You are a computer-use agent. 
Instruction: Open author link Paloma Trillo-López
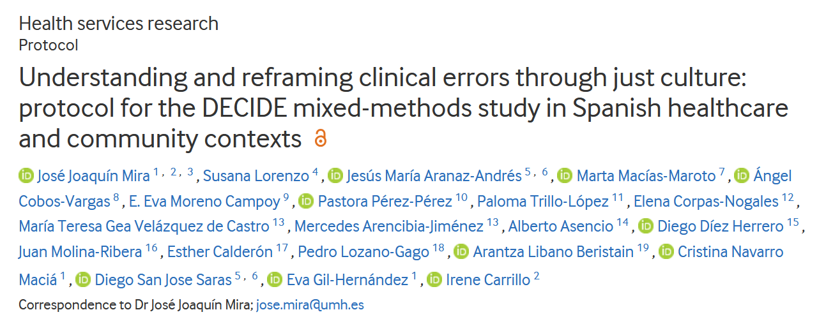click(543, 202)
